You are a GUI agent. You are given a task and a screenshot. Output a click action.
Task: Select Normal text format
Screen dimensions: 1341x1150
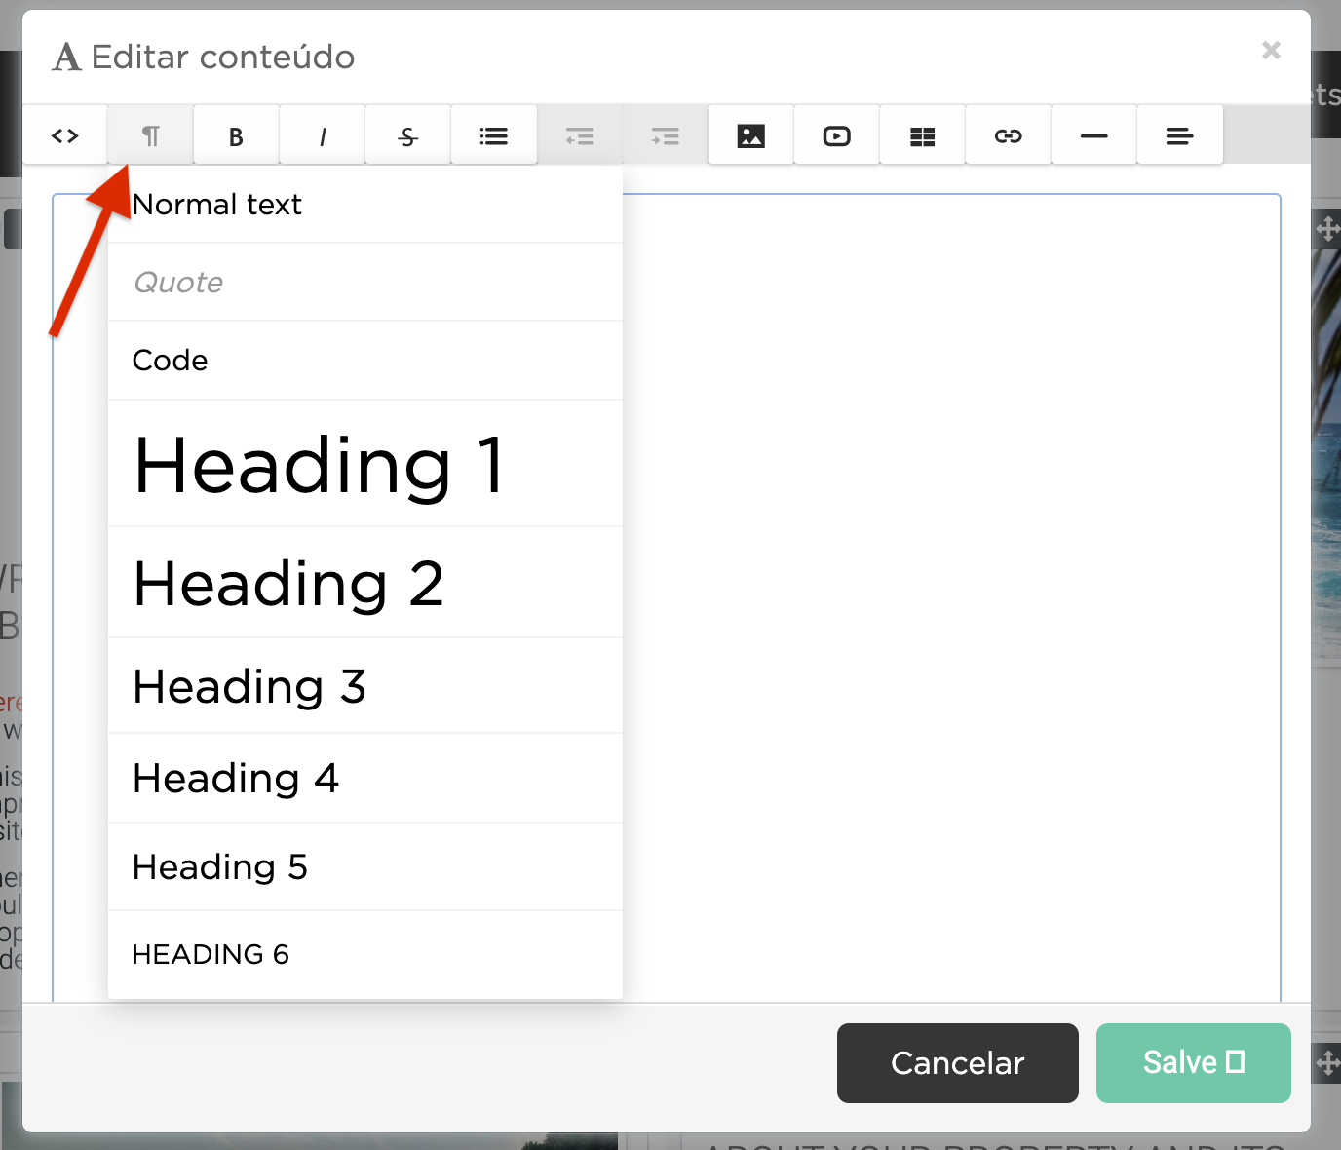pos(217,205)
